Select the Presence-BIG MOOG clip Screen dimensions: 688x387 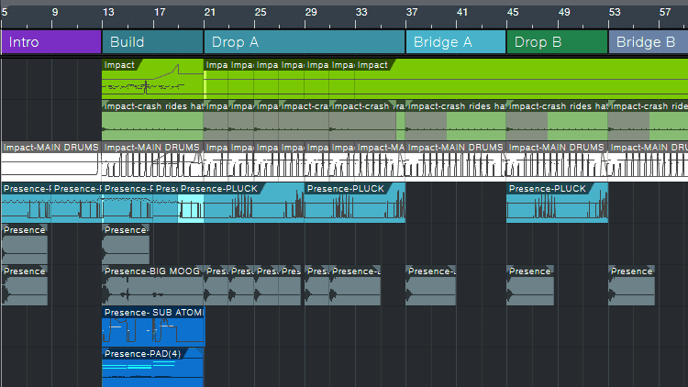[x=152, y=285]
